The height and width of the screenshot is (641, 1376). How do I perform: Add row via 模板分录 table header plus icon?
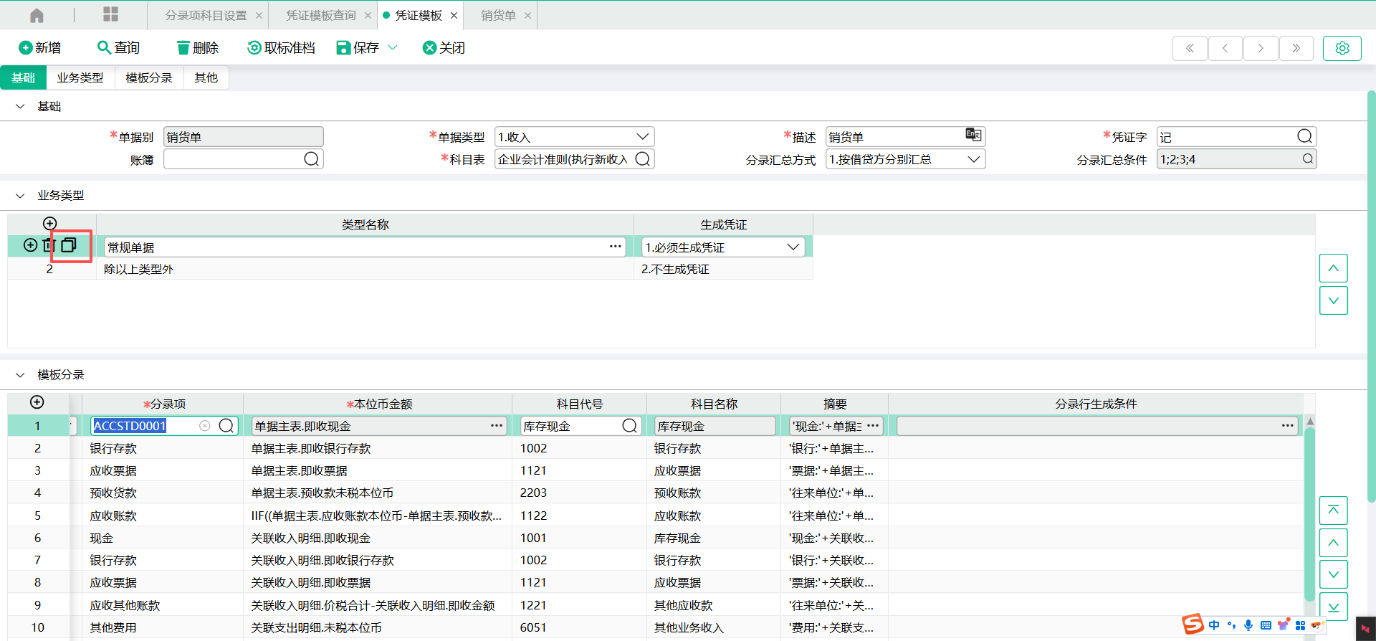tap(37, 402)
